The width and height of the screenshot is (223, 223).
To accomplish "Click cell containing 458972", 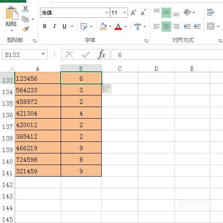I will pyautogui.click(x=38, y=101).
